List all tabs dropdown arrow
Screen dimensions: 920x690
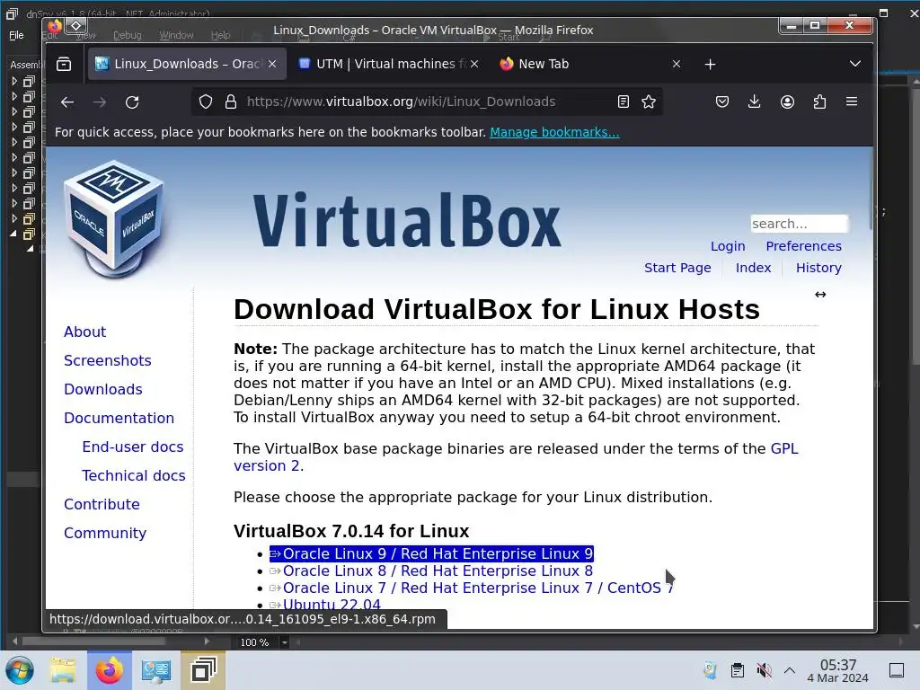pos(855,64)
